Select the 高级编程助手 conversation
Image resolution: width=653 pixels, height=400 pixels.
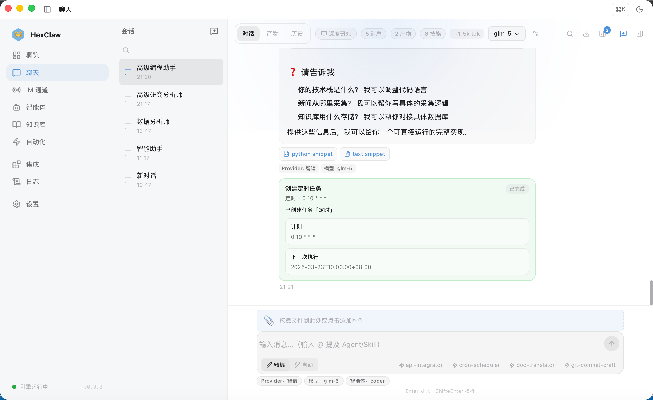point(171,72)
